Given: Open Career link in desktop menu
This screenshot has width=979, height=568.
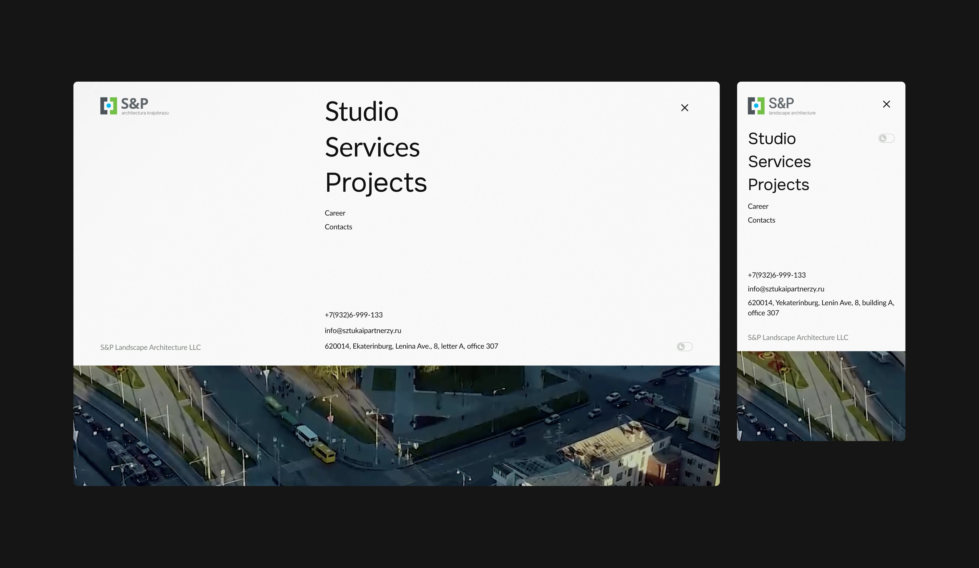Looking at the screenshot, I should click(335, 213).
